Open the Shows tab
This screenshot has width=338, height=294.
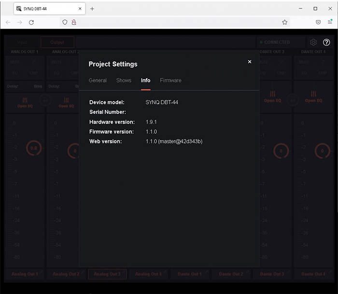(124, 80)
